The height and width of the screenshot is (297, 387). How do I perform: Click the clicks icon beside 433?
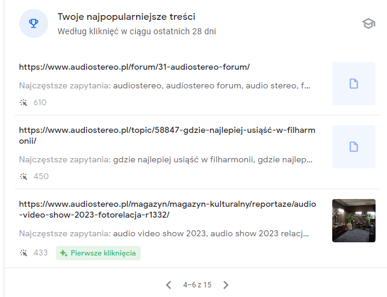coord(23,253)
